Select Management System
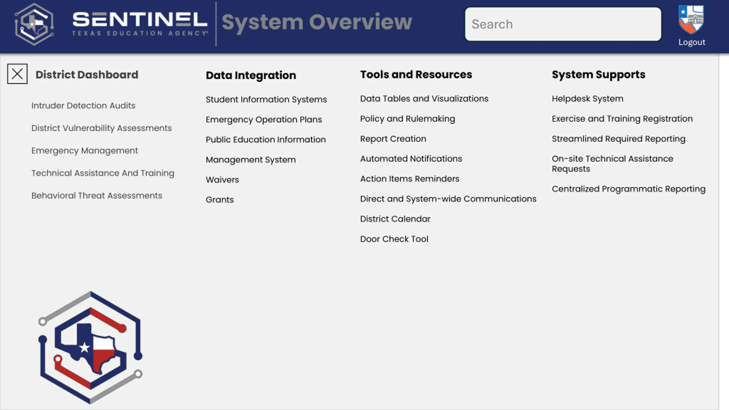This screenshot has height=410, width=729. point(251,160)
